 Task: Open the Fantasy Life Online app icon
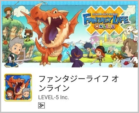click(x=18, y=88)
